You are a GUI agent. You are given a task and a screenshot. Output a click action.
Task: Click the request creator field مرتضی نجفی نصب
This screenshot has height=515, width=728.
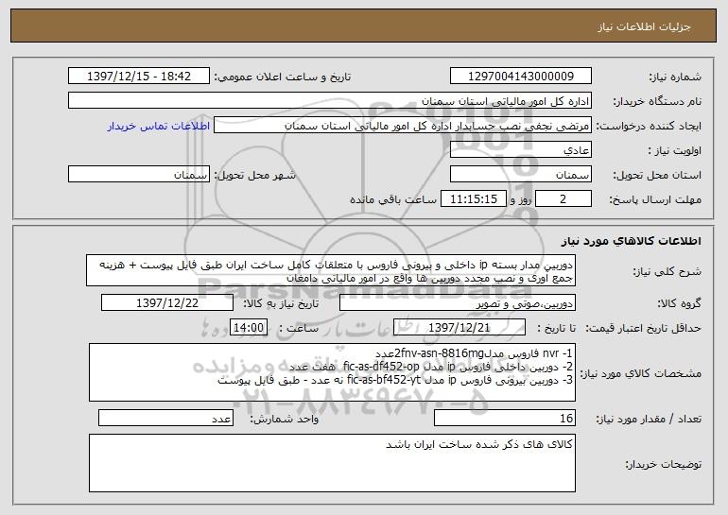(x=403, y=125)
